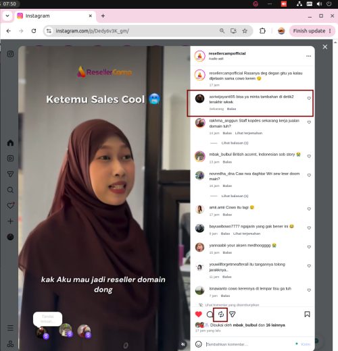Click the repost icon under the post
This screenshot has width=338, height=351.
[x=221, y=315]
